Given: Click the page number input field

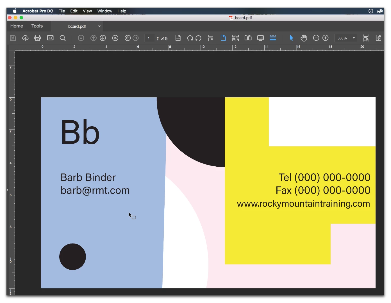Looking at the screenshot, I should [x=149, y=38].
